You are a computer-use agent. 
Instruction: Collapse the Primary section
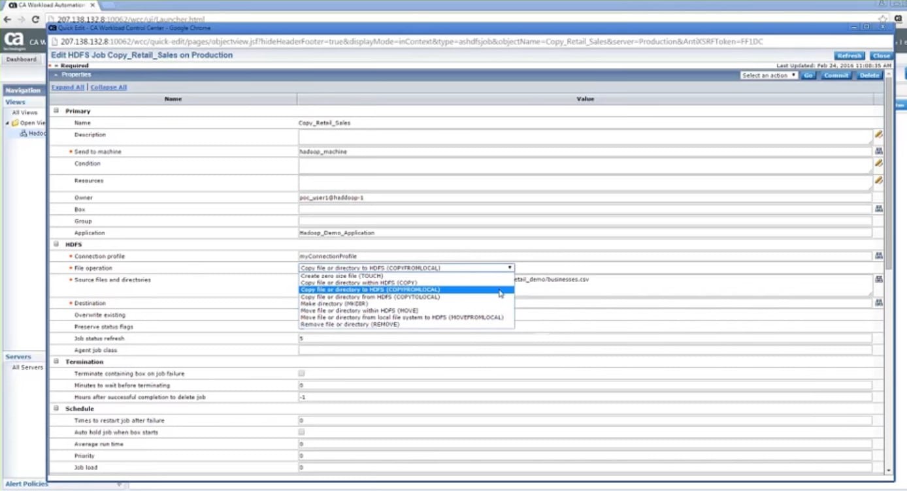pos(56,111)
